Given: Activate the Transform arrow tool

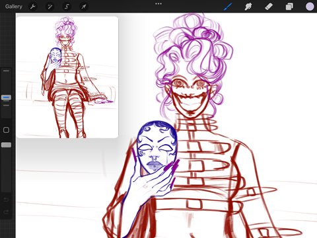Looking at the screenshot, I should [x=84, y=7].
